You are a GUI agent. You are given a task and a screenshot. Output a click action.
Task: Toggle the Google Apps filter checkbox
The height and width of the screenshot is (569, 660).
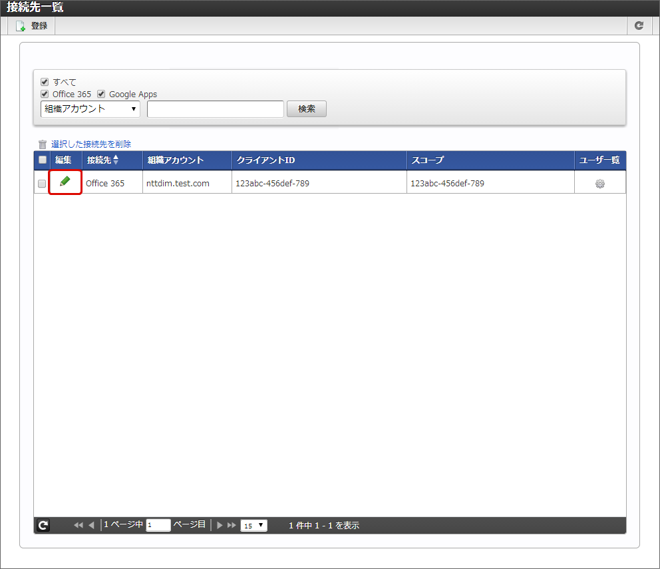pyautogui.click(x=101, y=94)
